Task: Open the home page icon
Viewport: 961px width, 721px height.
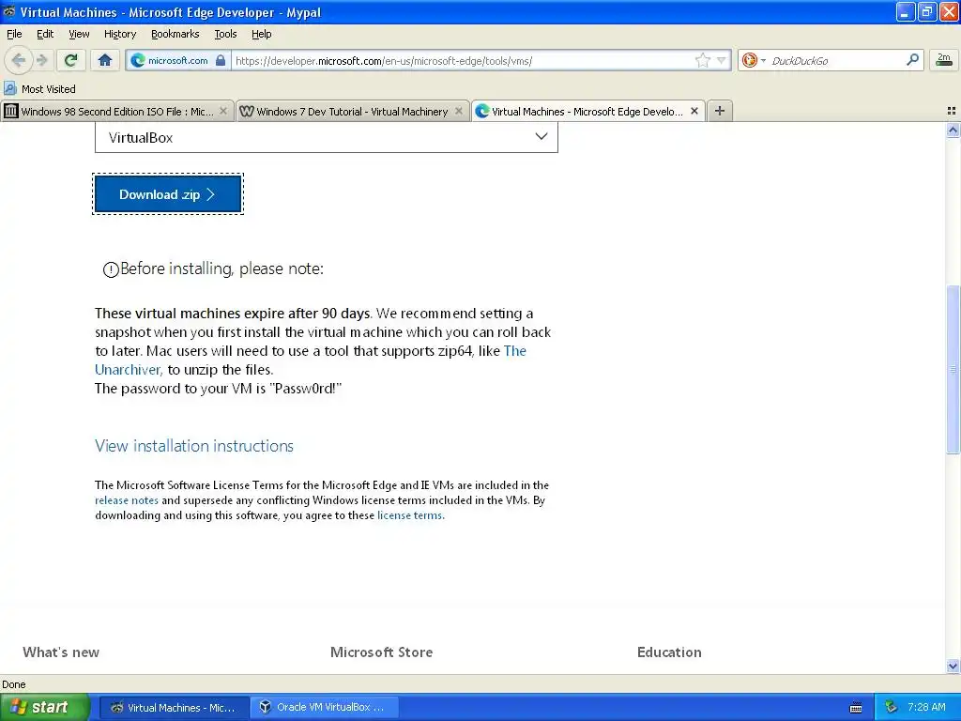Action: click(105, 60)
